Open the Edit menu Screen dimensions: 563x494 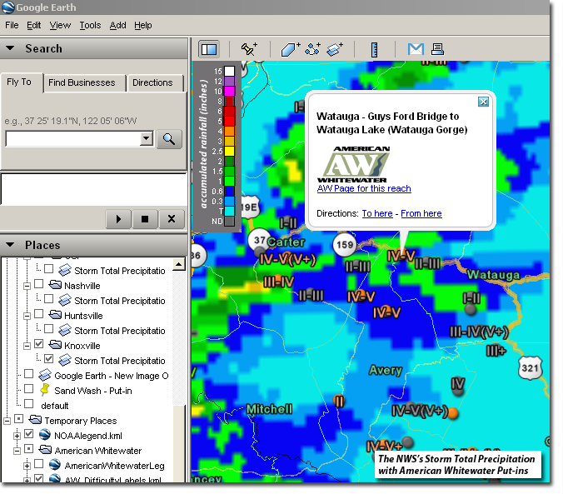[x=34, y=25]
